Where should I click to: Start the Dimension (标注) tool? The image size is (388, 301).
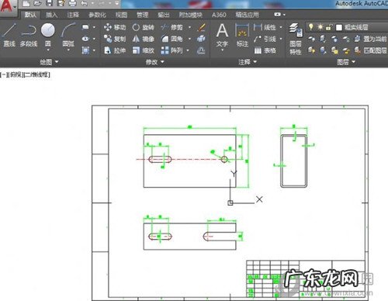(242, 36)
